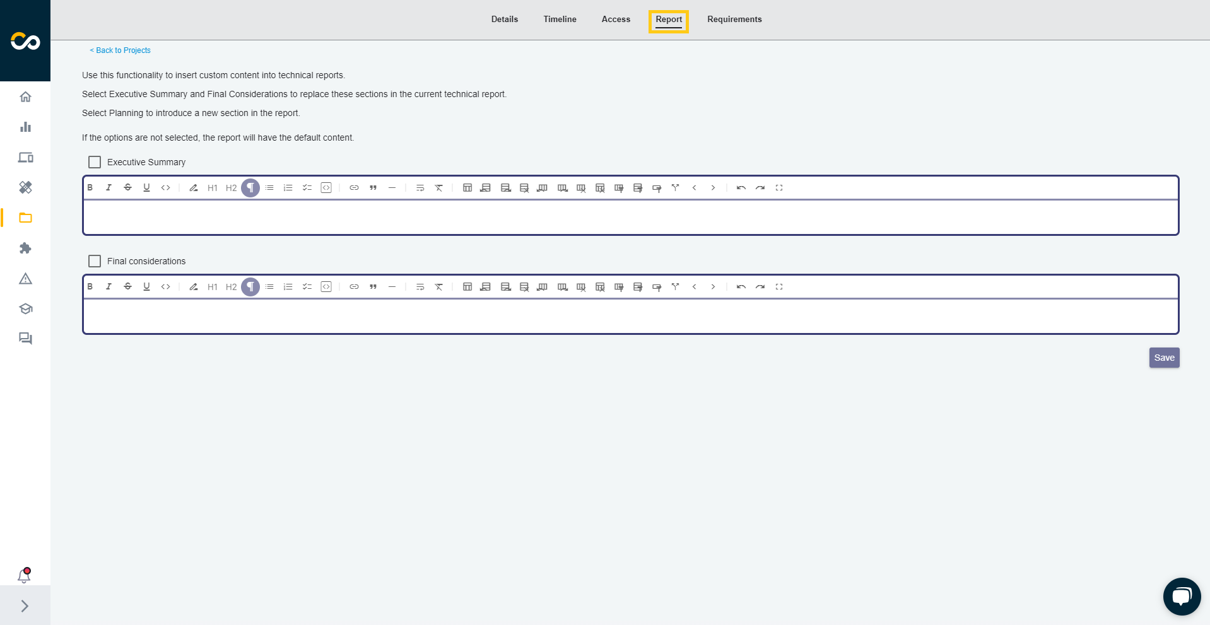Toggle italic in Executive Summary editor
Viewport: 1210px width, 625px height.
tap(109, 188)
